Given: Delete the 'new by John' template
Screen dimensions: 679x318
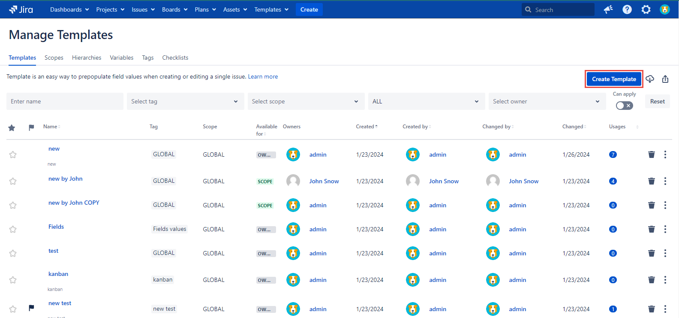Looking at the screenshot, I should (x=651, y=181).
